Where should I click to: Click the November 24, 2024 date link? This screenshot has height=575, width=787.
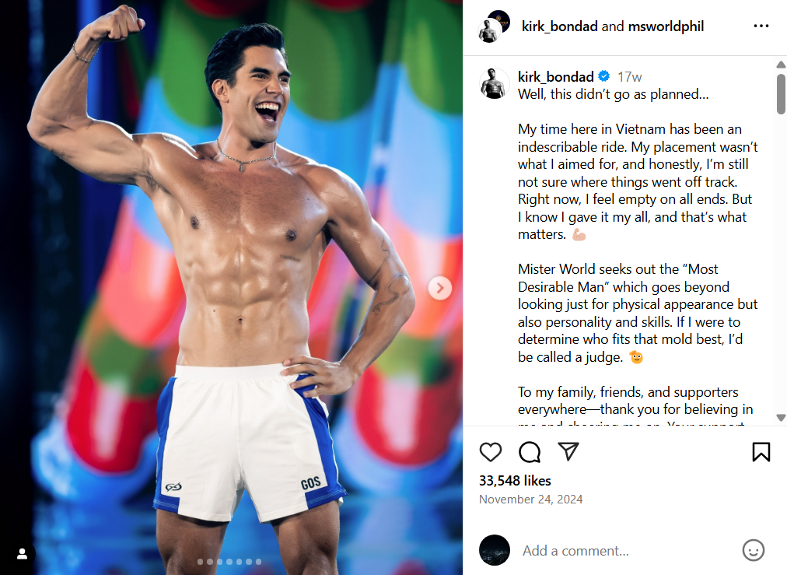[530, 500]
